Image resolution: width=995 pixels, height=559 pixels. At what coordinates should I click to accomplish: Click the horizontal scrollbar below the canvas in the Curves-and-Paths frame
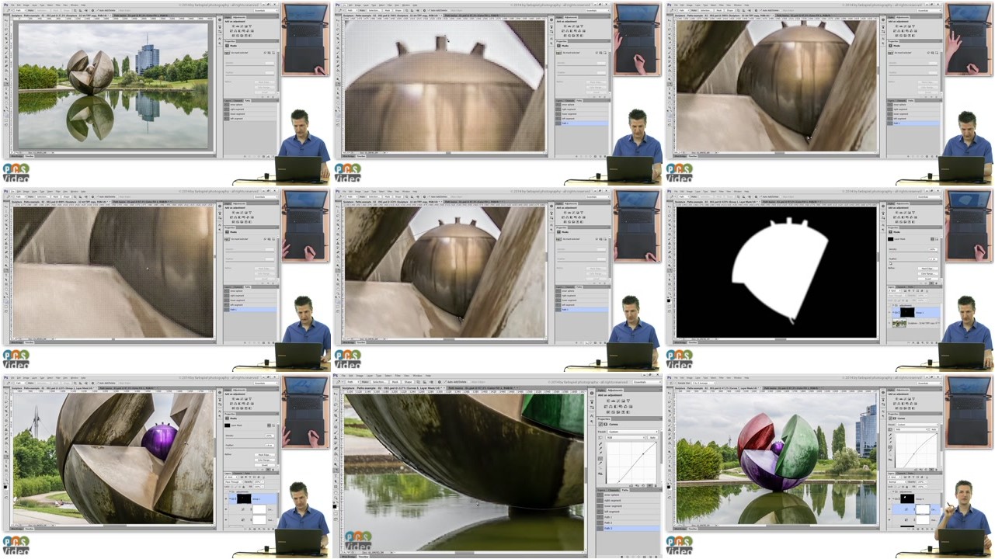464,553
